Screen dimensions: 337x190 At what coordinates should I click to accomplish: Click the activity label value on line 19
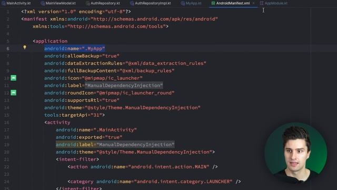135,145
